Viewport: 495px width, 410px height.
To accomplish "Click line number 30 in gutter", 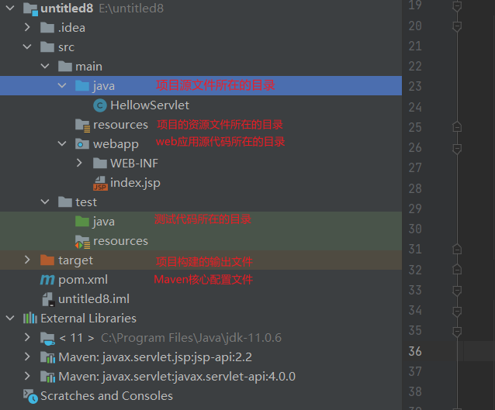I will coord(415,229).
